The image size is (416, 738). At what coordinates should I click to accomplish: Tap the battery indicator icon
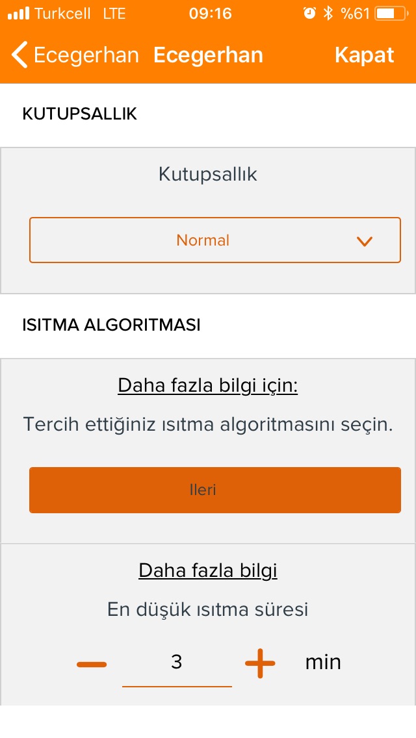click(391, 13)
